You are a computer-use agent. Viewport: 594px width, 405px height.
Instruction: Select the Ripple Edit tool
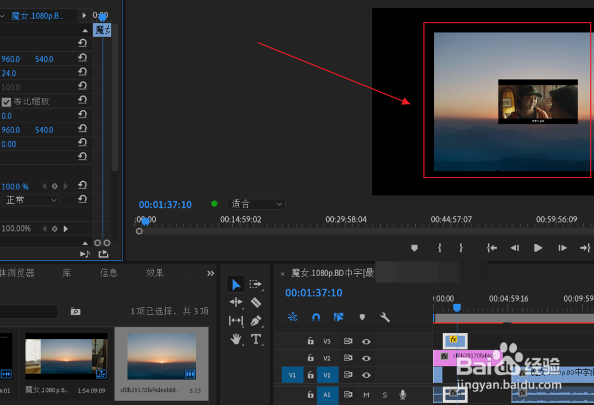click(x=236, y=302)
